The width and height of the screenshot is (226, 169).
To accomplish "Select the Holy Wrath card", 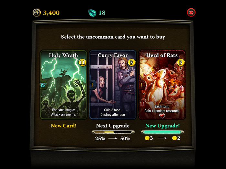I will 64,85.
